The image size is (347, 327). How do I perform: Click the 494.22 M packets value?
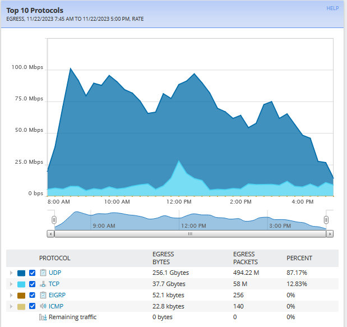pos(246,273)
